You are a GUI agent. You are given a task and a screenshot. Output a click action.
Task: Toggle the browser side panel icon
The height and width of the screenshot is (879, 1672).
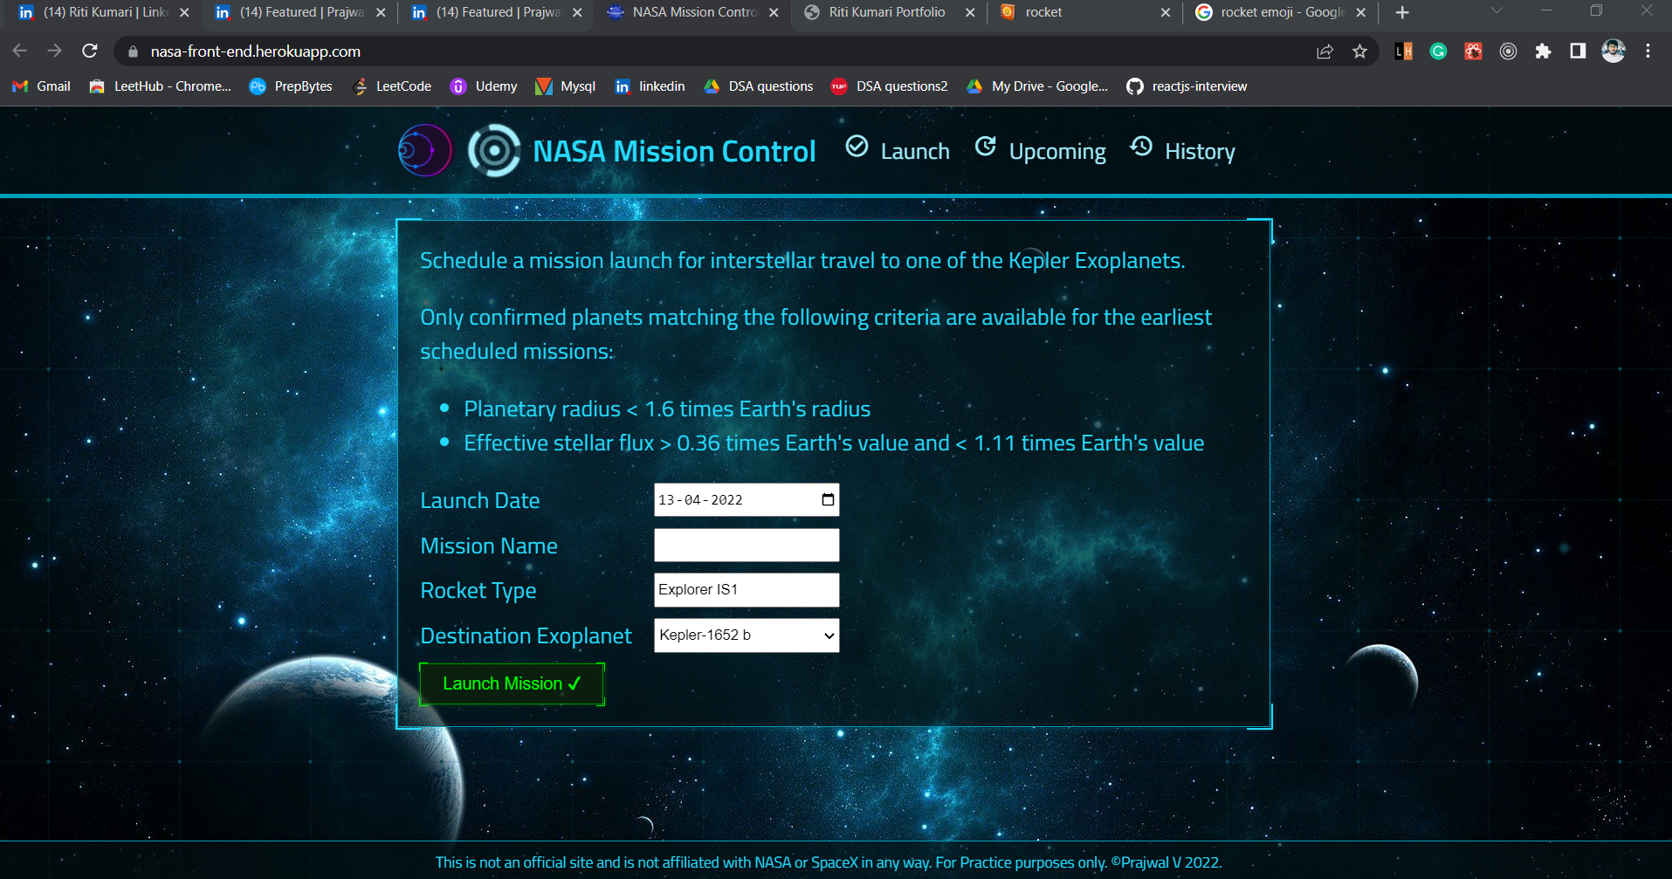tap(1578, 52)
